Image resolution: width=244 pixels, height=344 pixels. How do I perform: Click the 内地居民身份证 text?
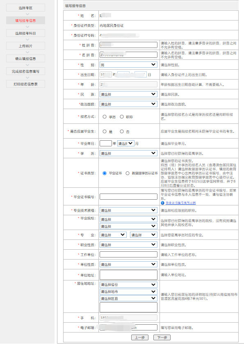coord(112,26)
